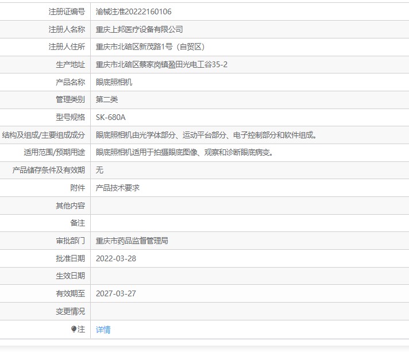Click the 注册人住所 row label
409x352 pixels.
[x=67, y=47]
